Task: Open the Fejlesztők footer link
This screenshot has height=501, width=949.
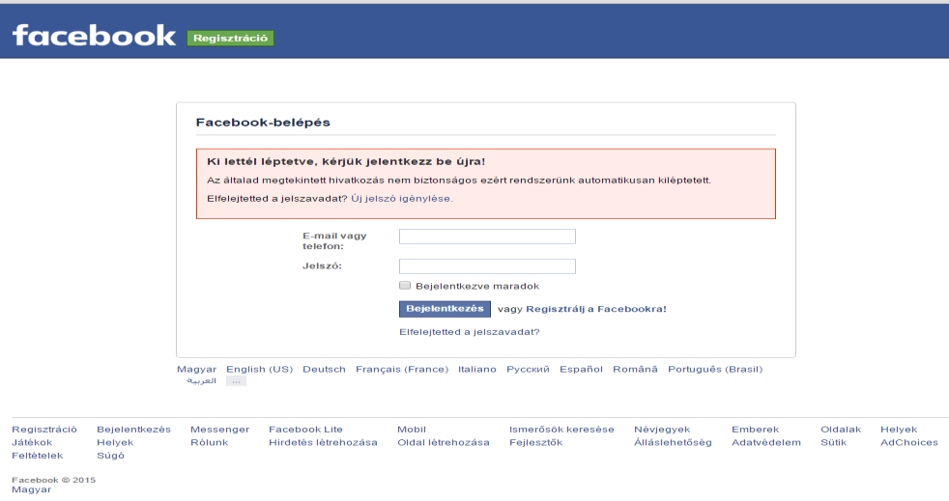Action: point(535,442)
